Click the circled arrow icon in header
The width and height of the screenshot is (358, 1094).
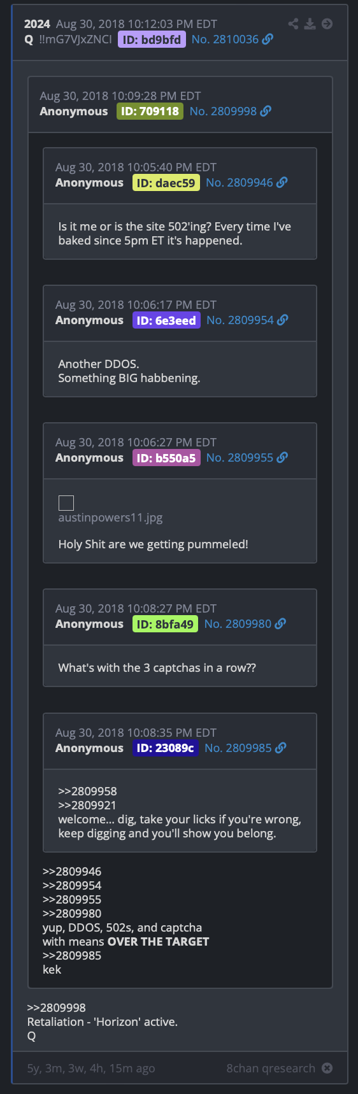coord(327,24)
